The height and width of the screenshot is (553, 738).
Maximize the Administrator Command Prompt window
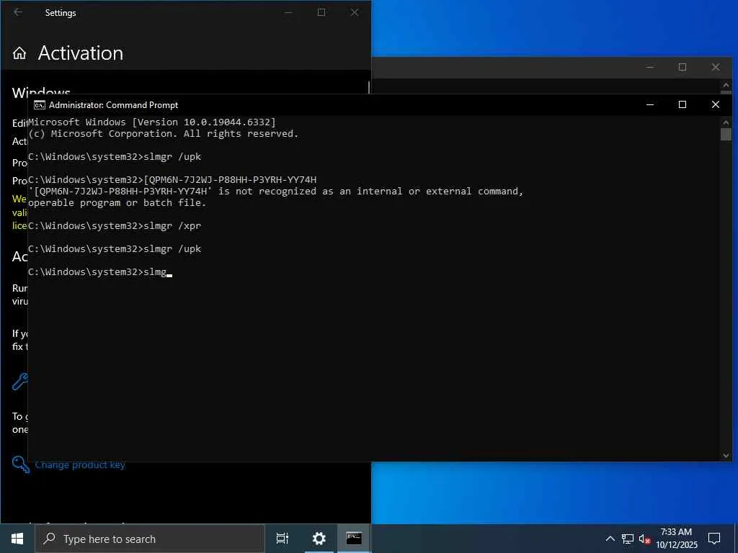point(683,105)
